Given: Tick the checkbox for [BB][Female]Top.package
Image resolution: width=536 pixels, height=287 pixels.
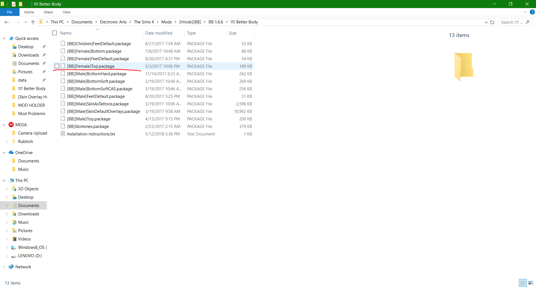Looking at the screenshot, I should click(57, 66).
